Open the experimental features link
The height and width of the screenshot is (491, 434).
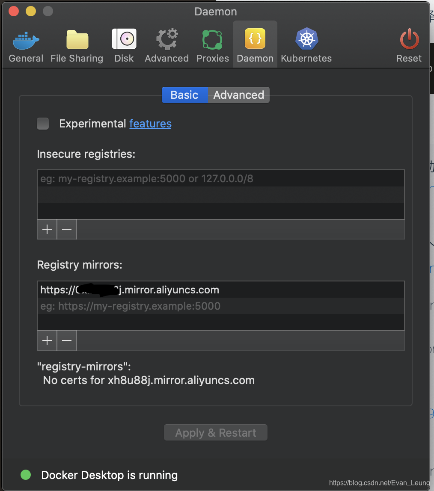[150, 124]
